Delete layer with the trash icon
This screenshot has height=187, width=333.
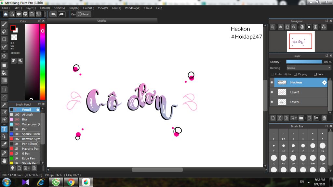click(x=324, y=118)
